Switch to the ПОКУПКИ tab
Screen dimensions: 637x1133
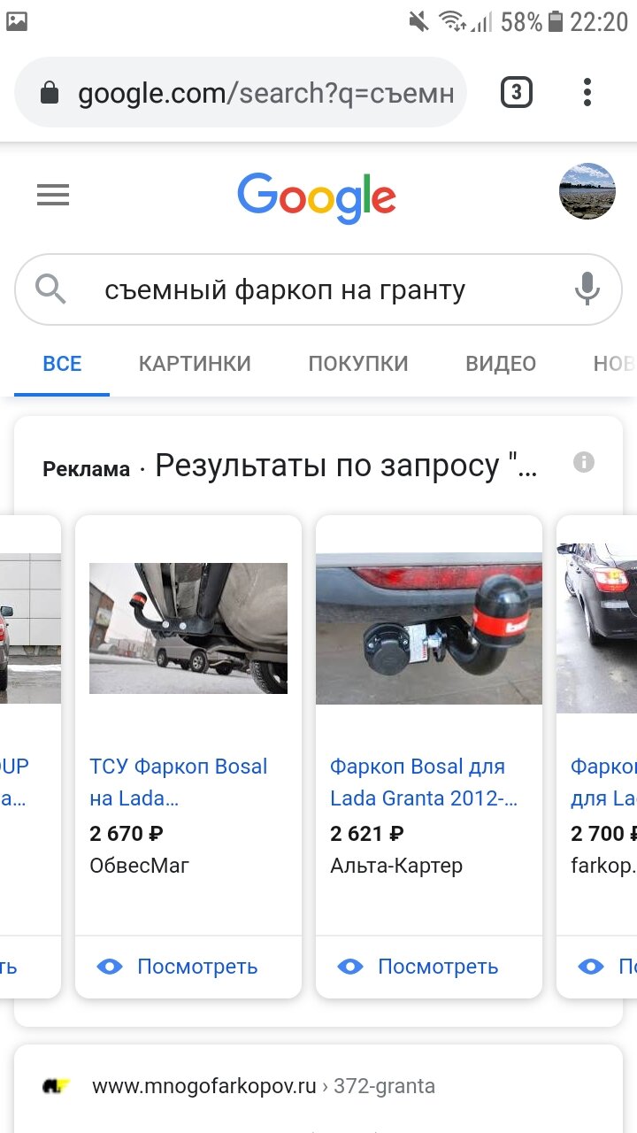tap(358, 364)
